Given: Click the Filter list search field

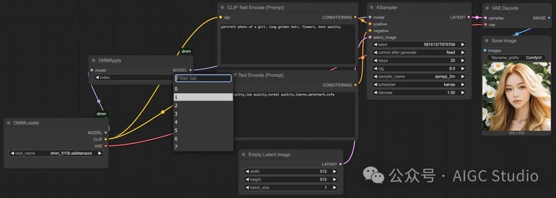Looking at the screenshot, I should [203, 78].
